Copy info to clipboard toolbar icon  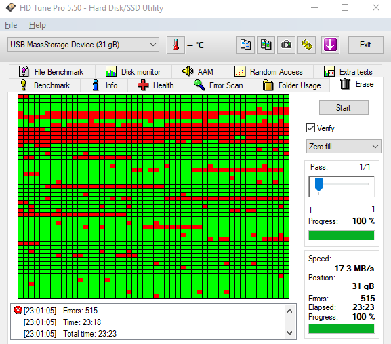click(245, 45)
